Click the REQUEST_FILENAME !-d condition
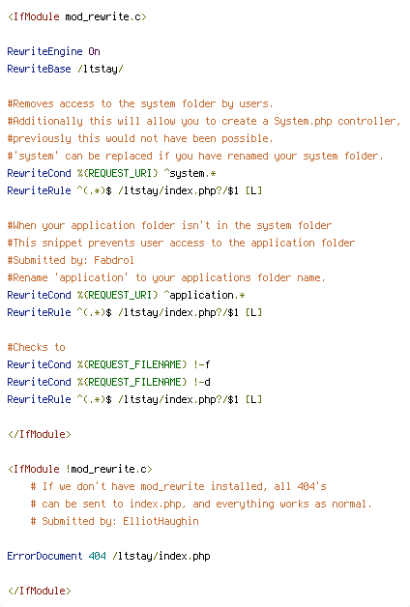The width and height of the screenshot is (410, 607). tap(109, 382)
